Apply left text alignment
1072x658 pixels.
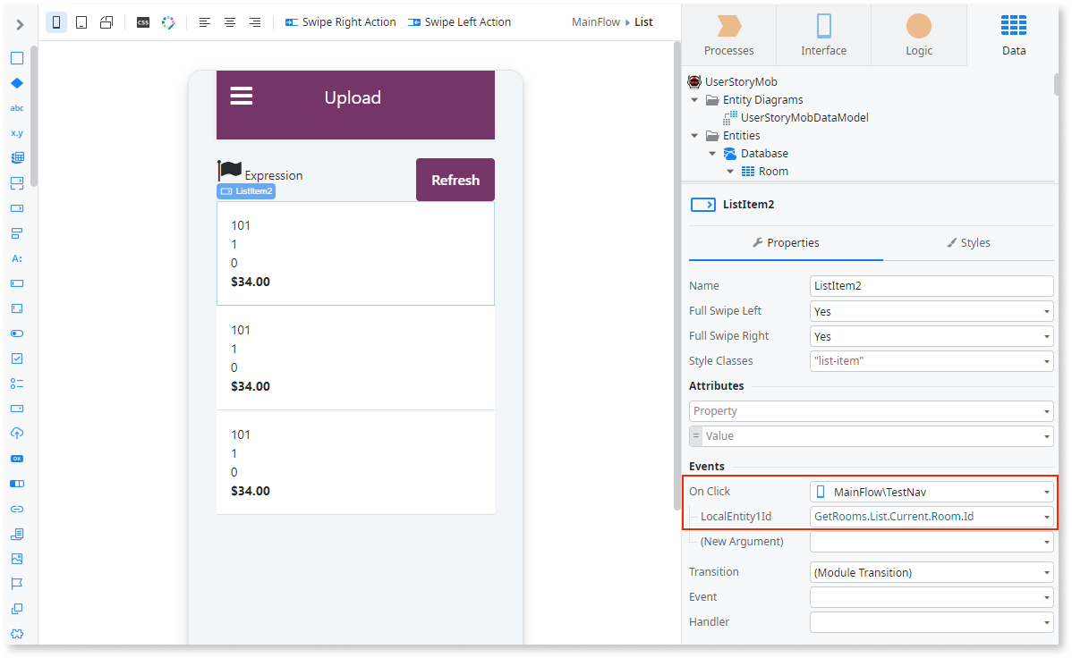[205, 21]
